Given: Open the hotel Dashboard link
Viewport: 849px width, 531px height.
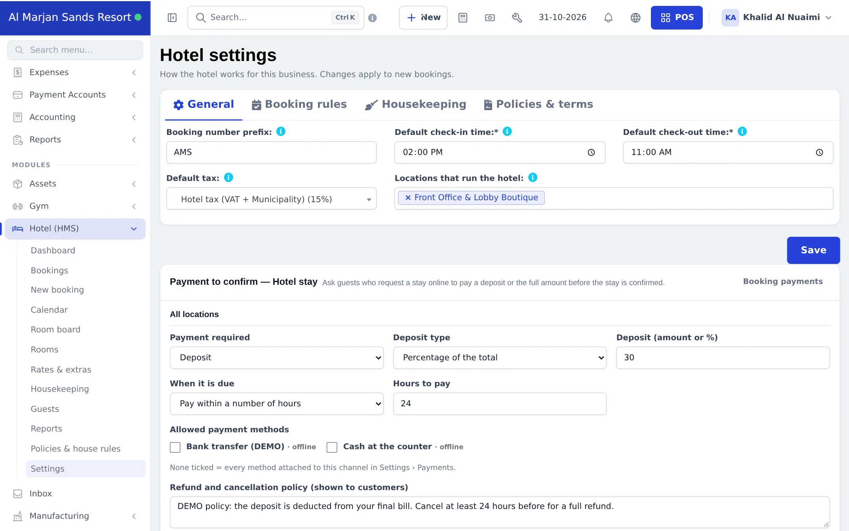Looking at the screenshot, I should coord(53,251).
